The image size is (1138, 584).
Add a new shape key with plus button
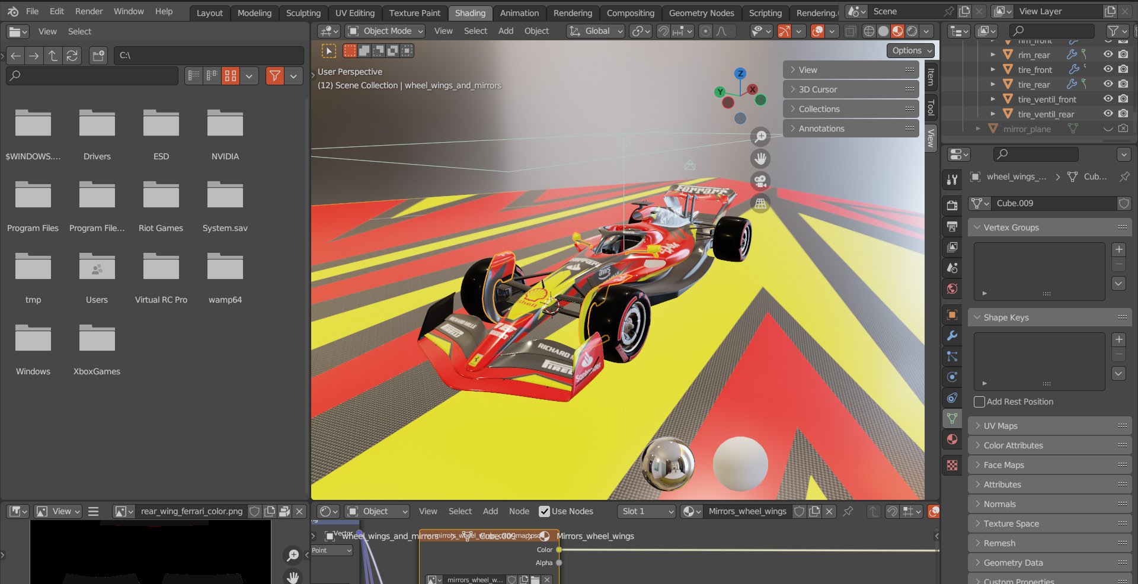pyautogui.click(x=1118, y=339)
